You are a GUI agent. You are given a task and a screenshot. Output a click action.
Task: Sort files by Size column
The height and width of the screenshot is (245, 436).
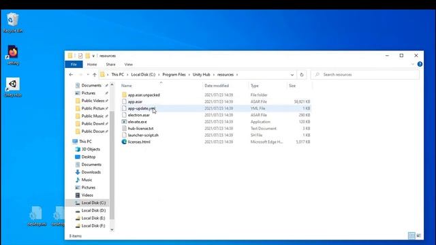292,86
